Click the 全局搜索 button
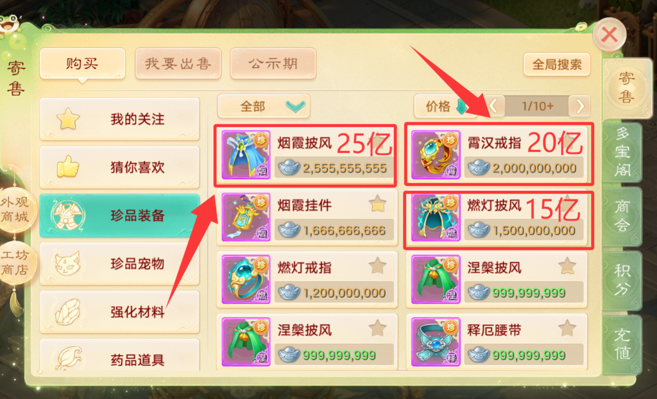Screen dimensions: 657x399 tap(557, 65)
